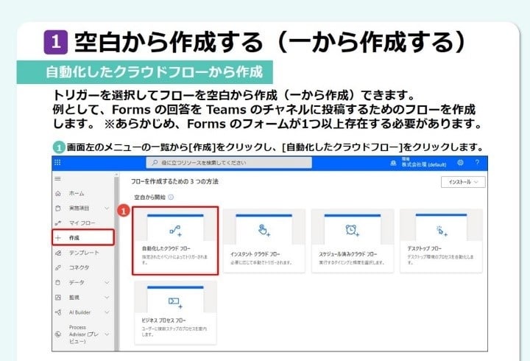Click the Process Advisor icon
The image size is (530, 361).
click(x=58, y=334)
